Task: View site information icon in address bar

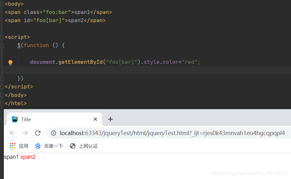Action: click(x=53, y=133)
